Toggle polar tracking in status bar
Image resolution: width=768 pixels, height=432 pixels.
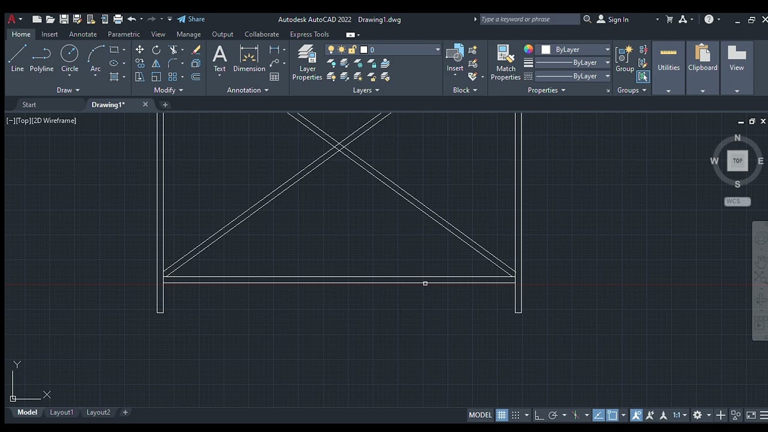(x=553, y=415)
